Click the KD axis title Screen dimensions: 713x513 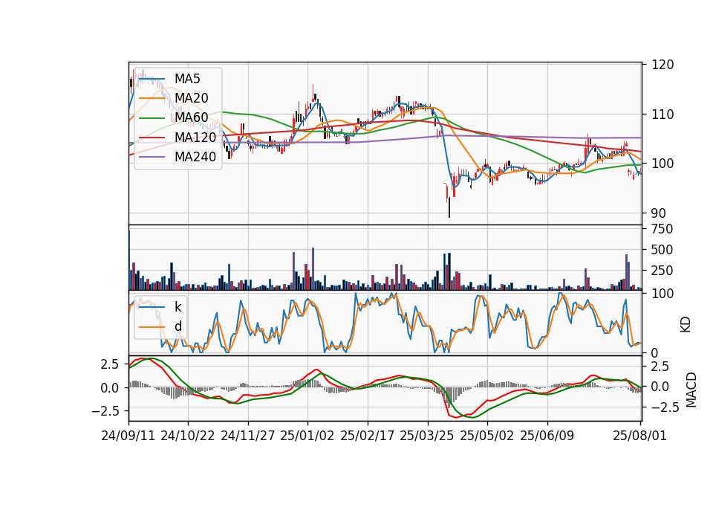point(686,325)
